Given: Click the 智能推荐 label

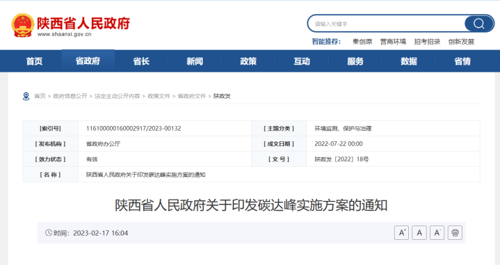Looking at the screenshot, I should point(326,42).
